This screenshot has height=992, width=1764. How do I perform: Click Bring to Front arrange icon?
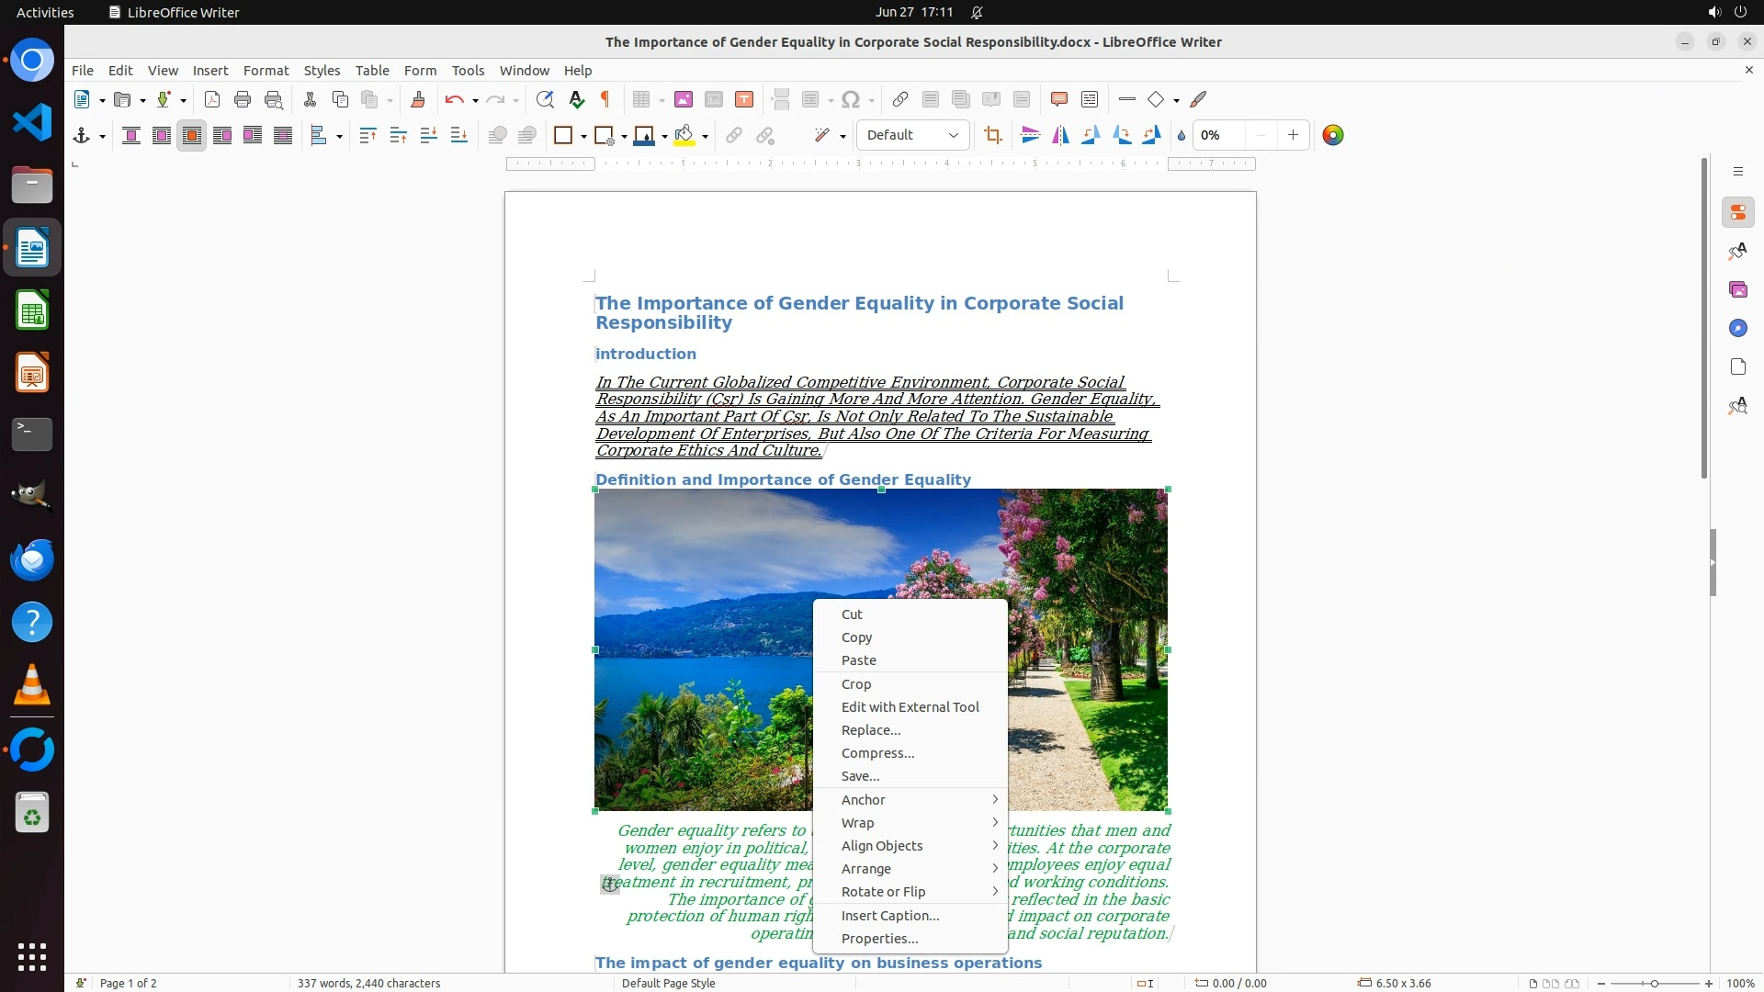pyautogui.click(x=368, y=136)
